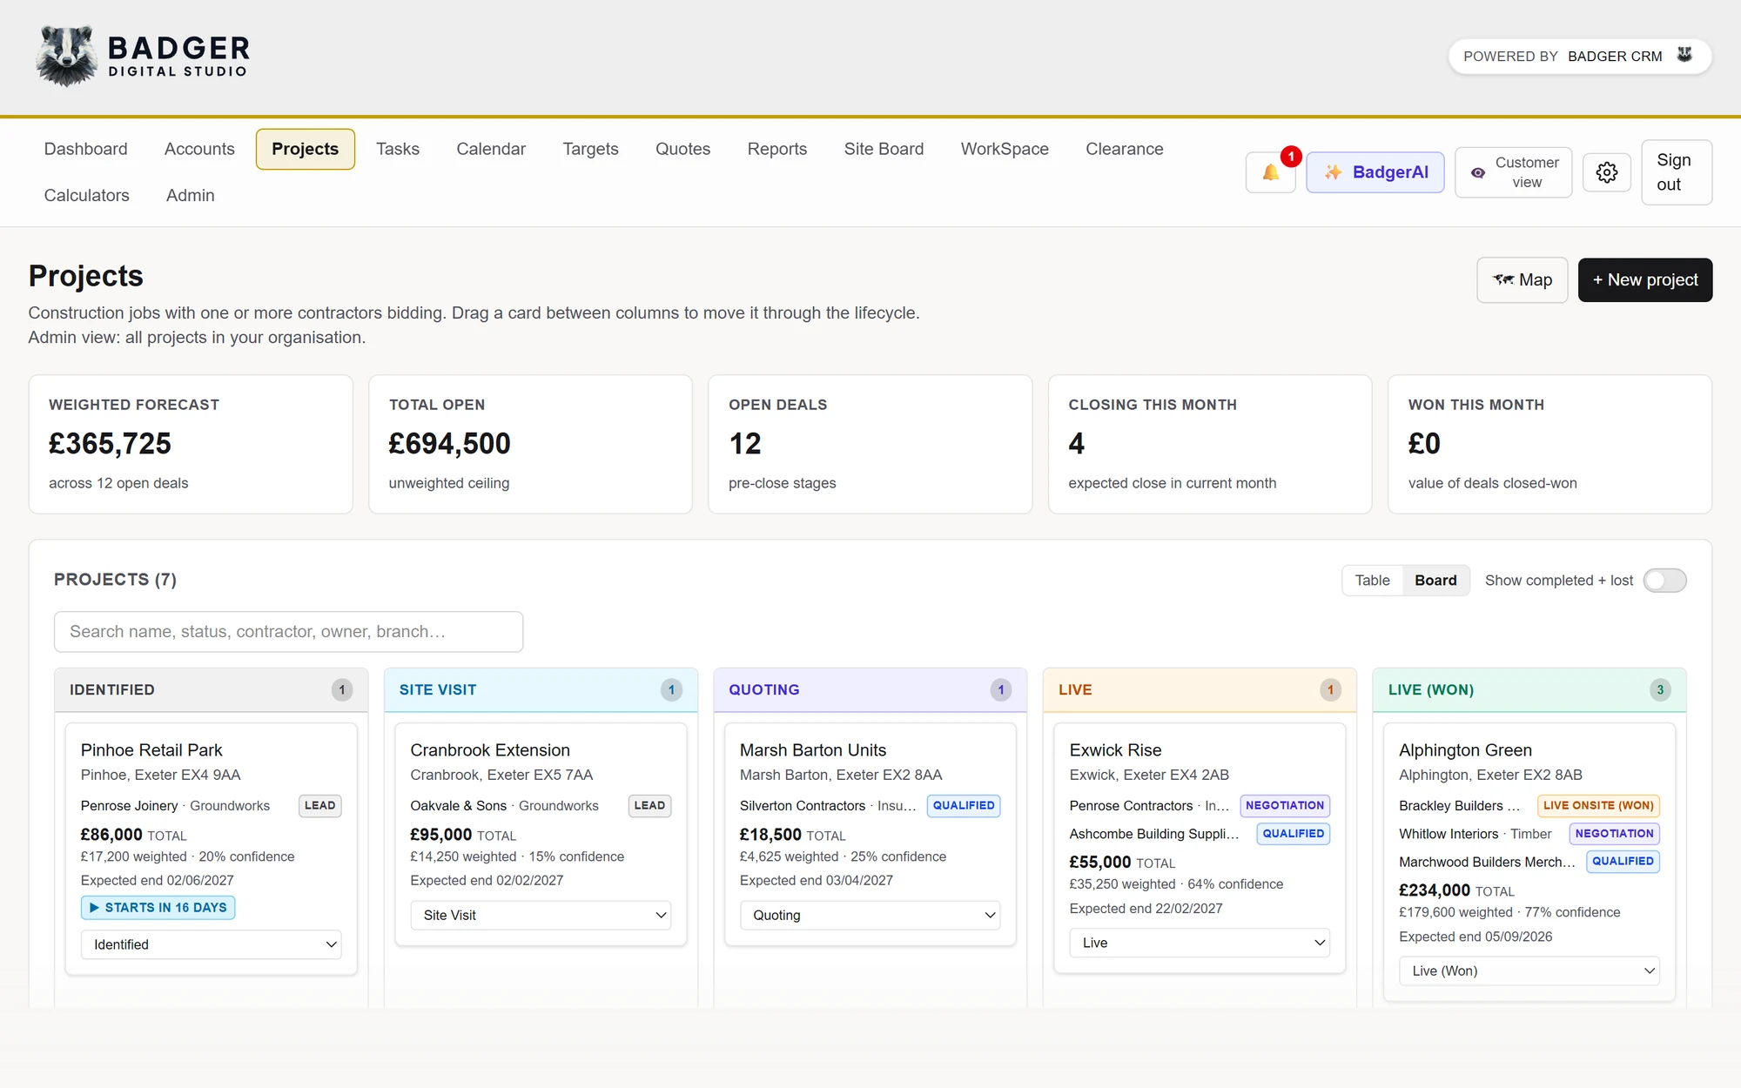Open settings gear icon
The height and width of the screenshot is (1088, 1741).
[x=1606, y=172]
